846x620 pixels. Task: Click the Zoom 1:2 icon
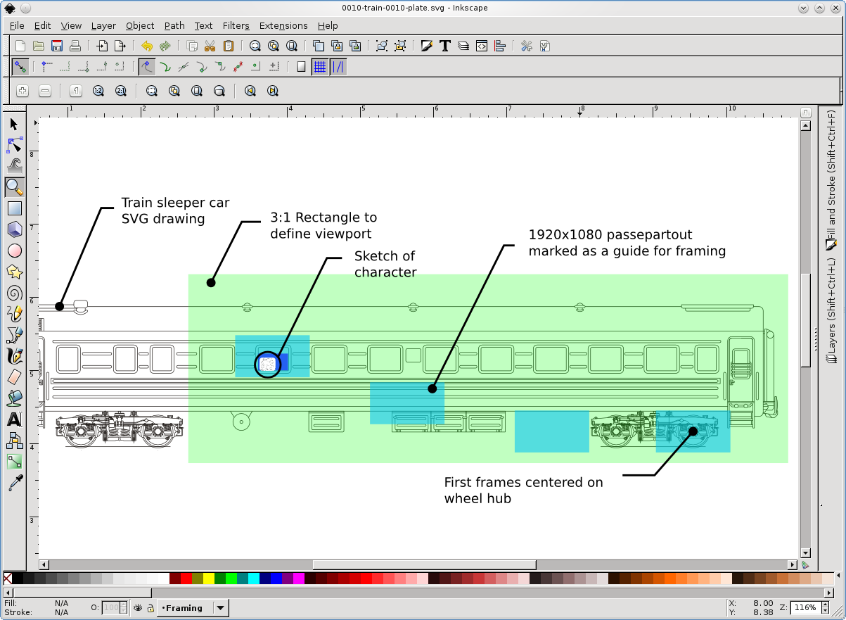pos(98,91)
